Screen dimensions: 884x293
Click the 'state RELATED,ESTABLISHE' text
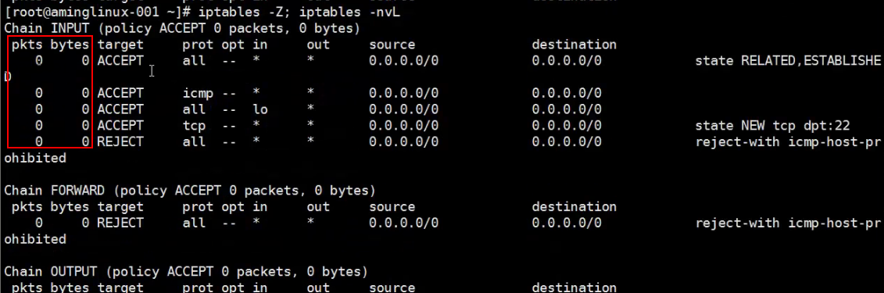(788, 61)
